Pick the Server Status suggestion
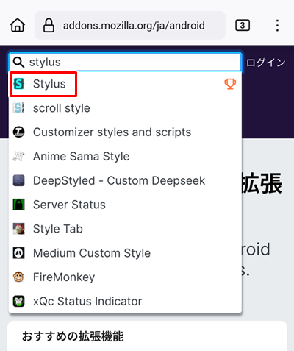The width and height of the screenshot is (294, 351). [x=125, y=205]
